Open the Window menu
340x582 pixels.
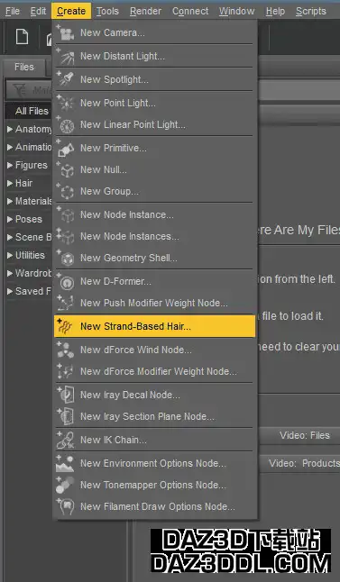click(x=236, y=11)
